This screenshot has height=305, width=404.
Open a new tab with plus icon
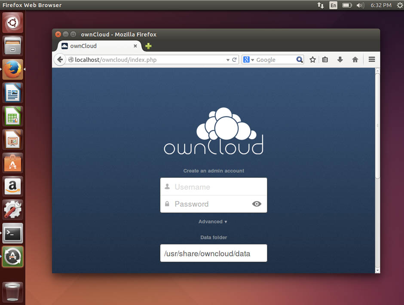point(148,46)
